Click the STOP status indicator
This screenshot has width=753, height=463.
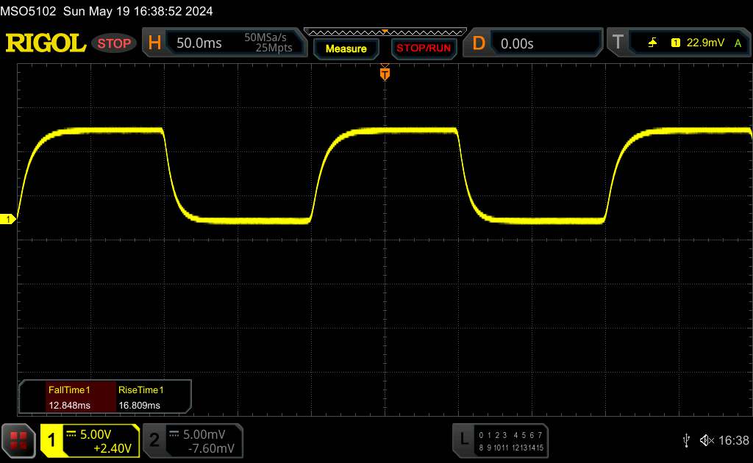115,43
